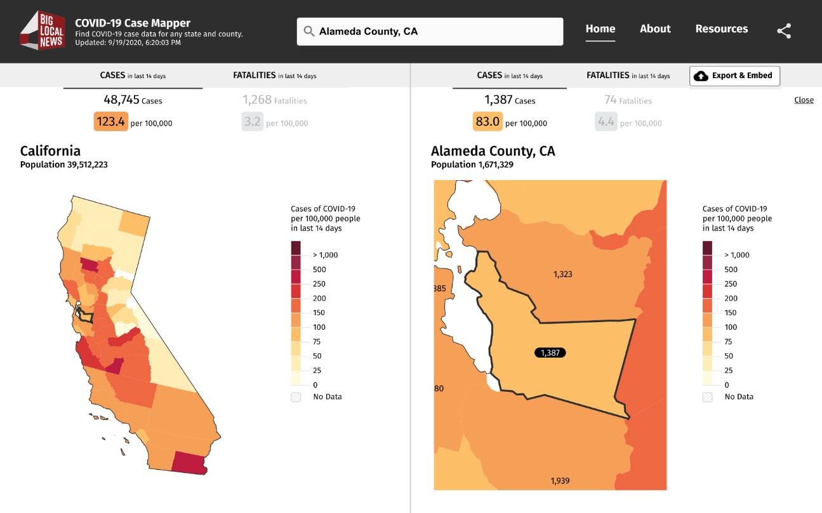Open the Resources page
Screen dimensions: 822x513
pos(722,29)
